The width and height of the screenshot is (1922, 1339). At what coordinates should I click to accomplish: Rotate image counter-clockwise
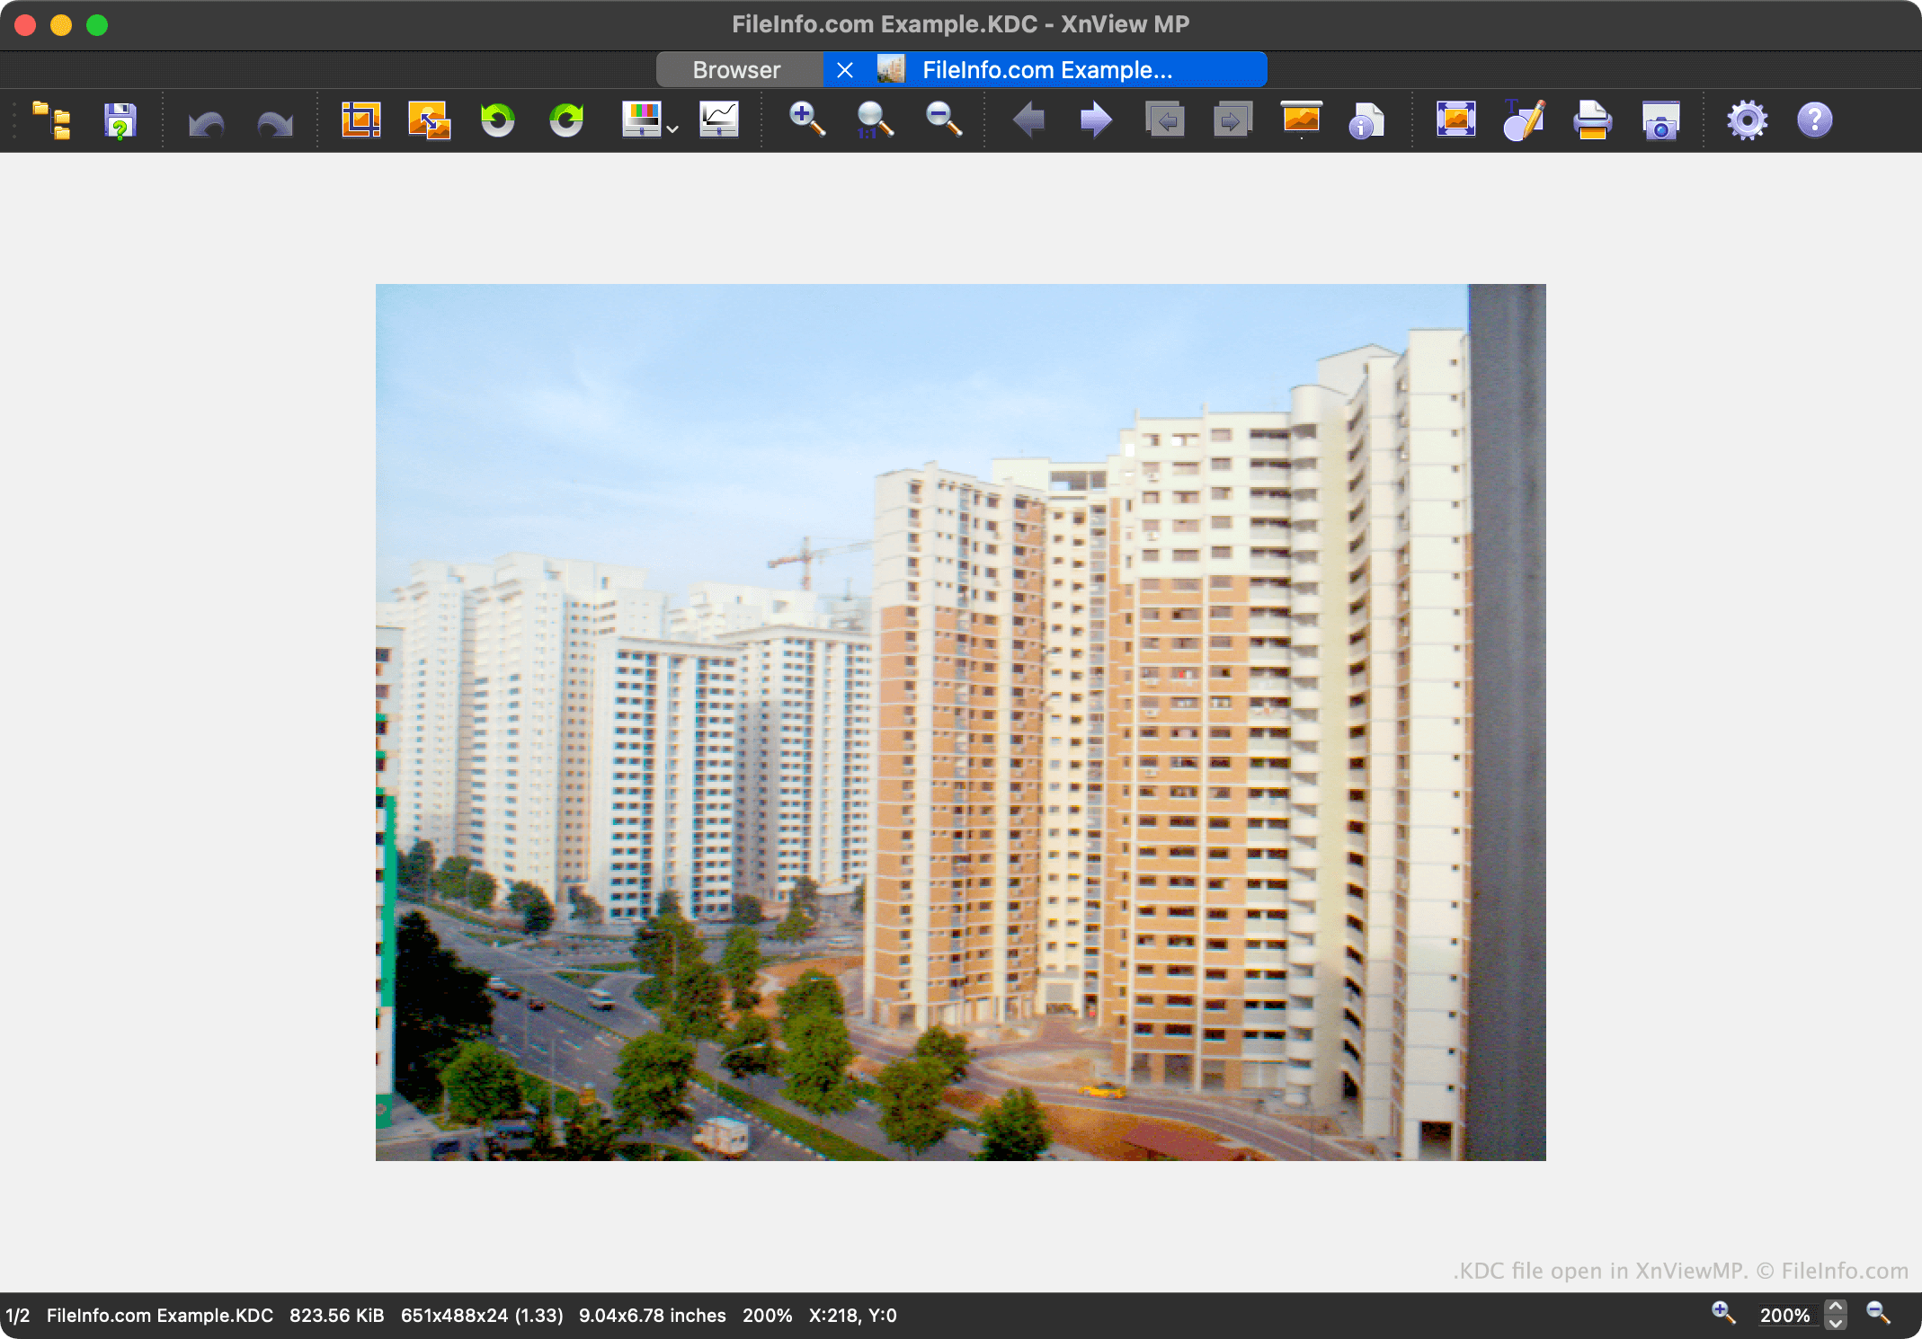click(x=497, y=120)
